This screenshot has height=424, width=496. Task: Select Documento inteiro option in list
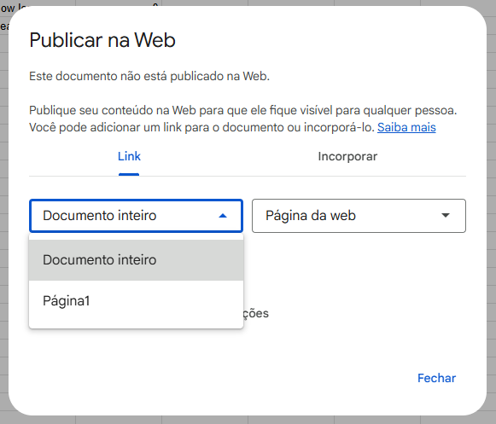click(x=136, y=260)
